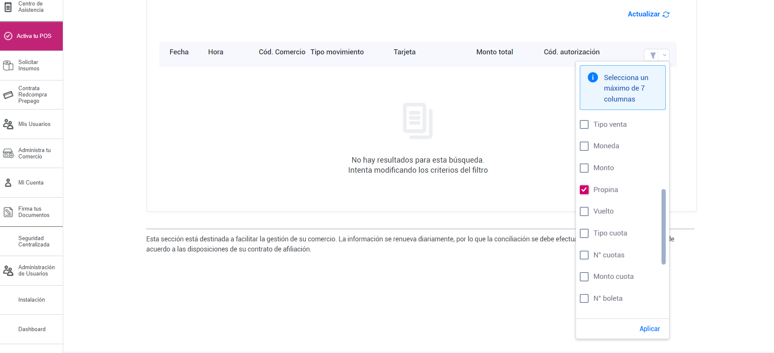Click the Administración de Usuarios label
The image size is (774, 353).
36,270
